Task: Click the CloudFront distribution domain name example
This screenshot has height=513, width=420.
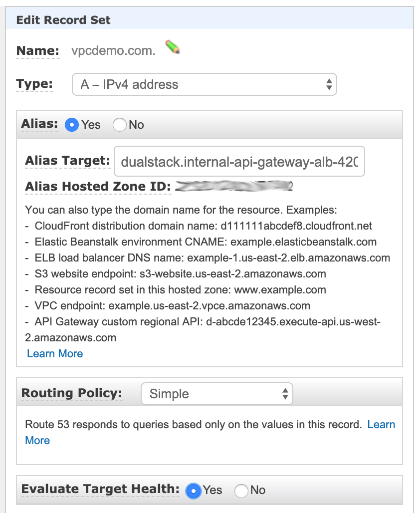Action: coord(203,226)
